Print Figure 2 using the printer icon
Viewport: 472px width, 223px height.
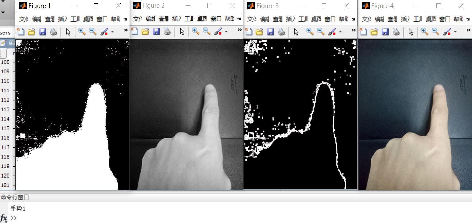pyautogui.click(x=167, y=32)
